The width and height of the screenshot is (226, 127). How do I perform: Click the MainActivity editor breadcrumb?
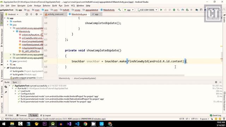coord(64,78)
